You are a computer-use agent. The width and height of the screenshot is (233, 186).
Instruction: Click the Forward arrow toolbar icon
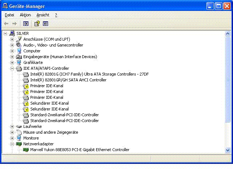coord(15,24)
